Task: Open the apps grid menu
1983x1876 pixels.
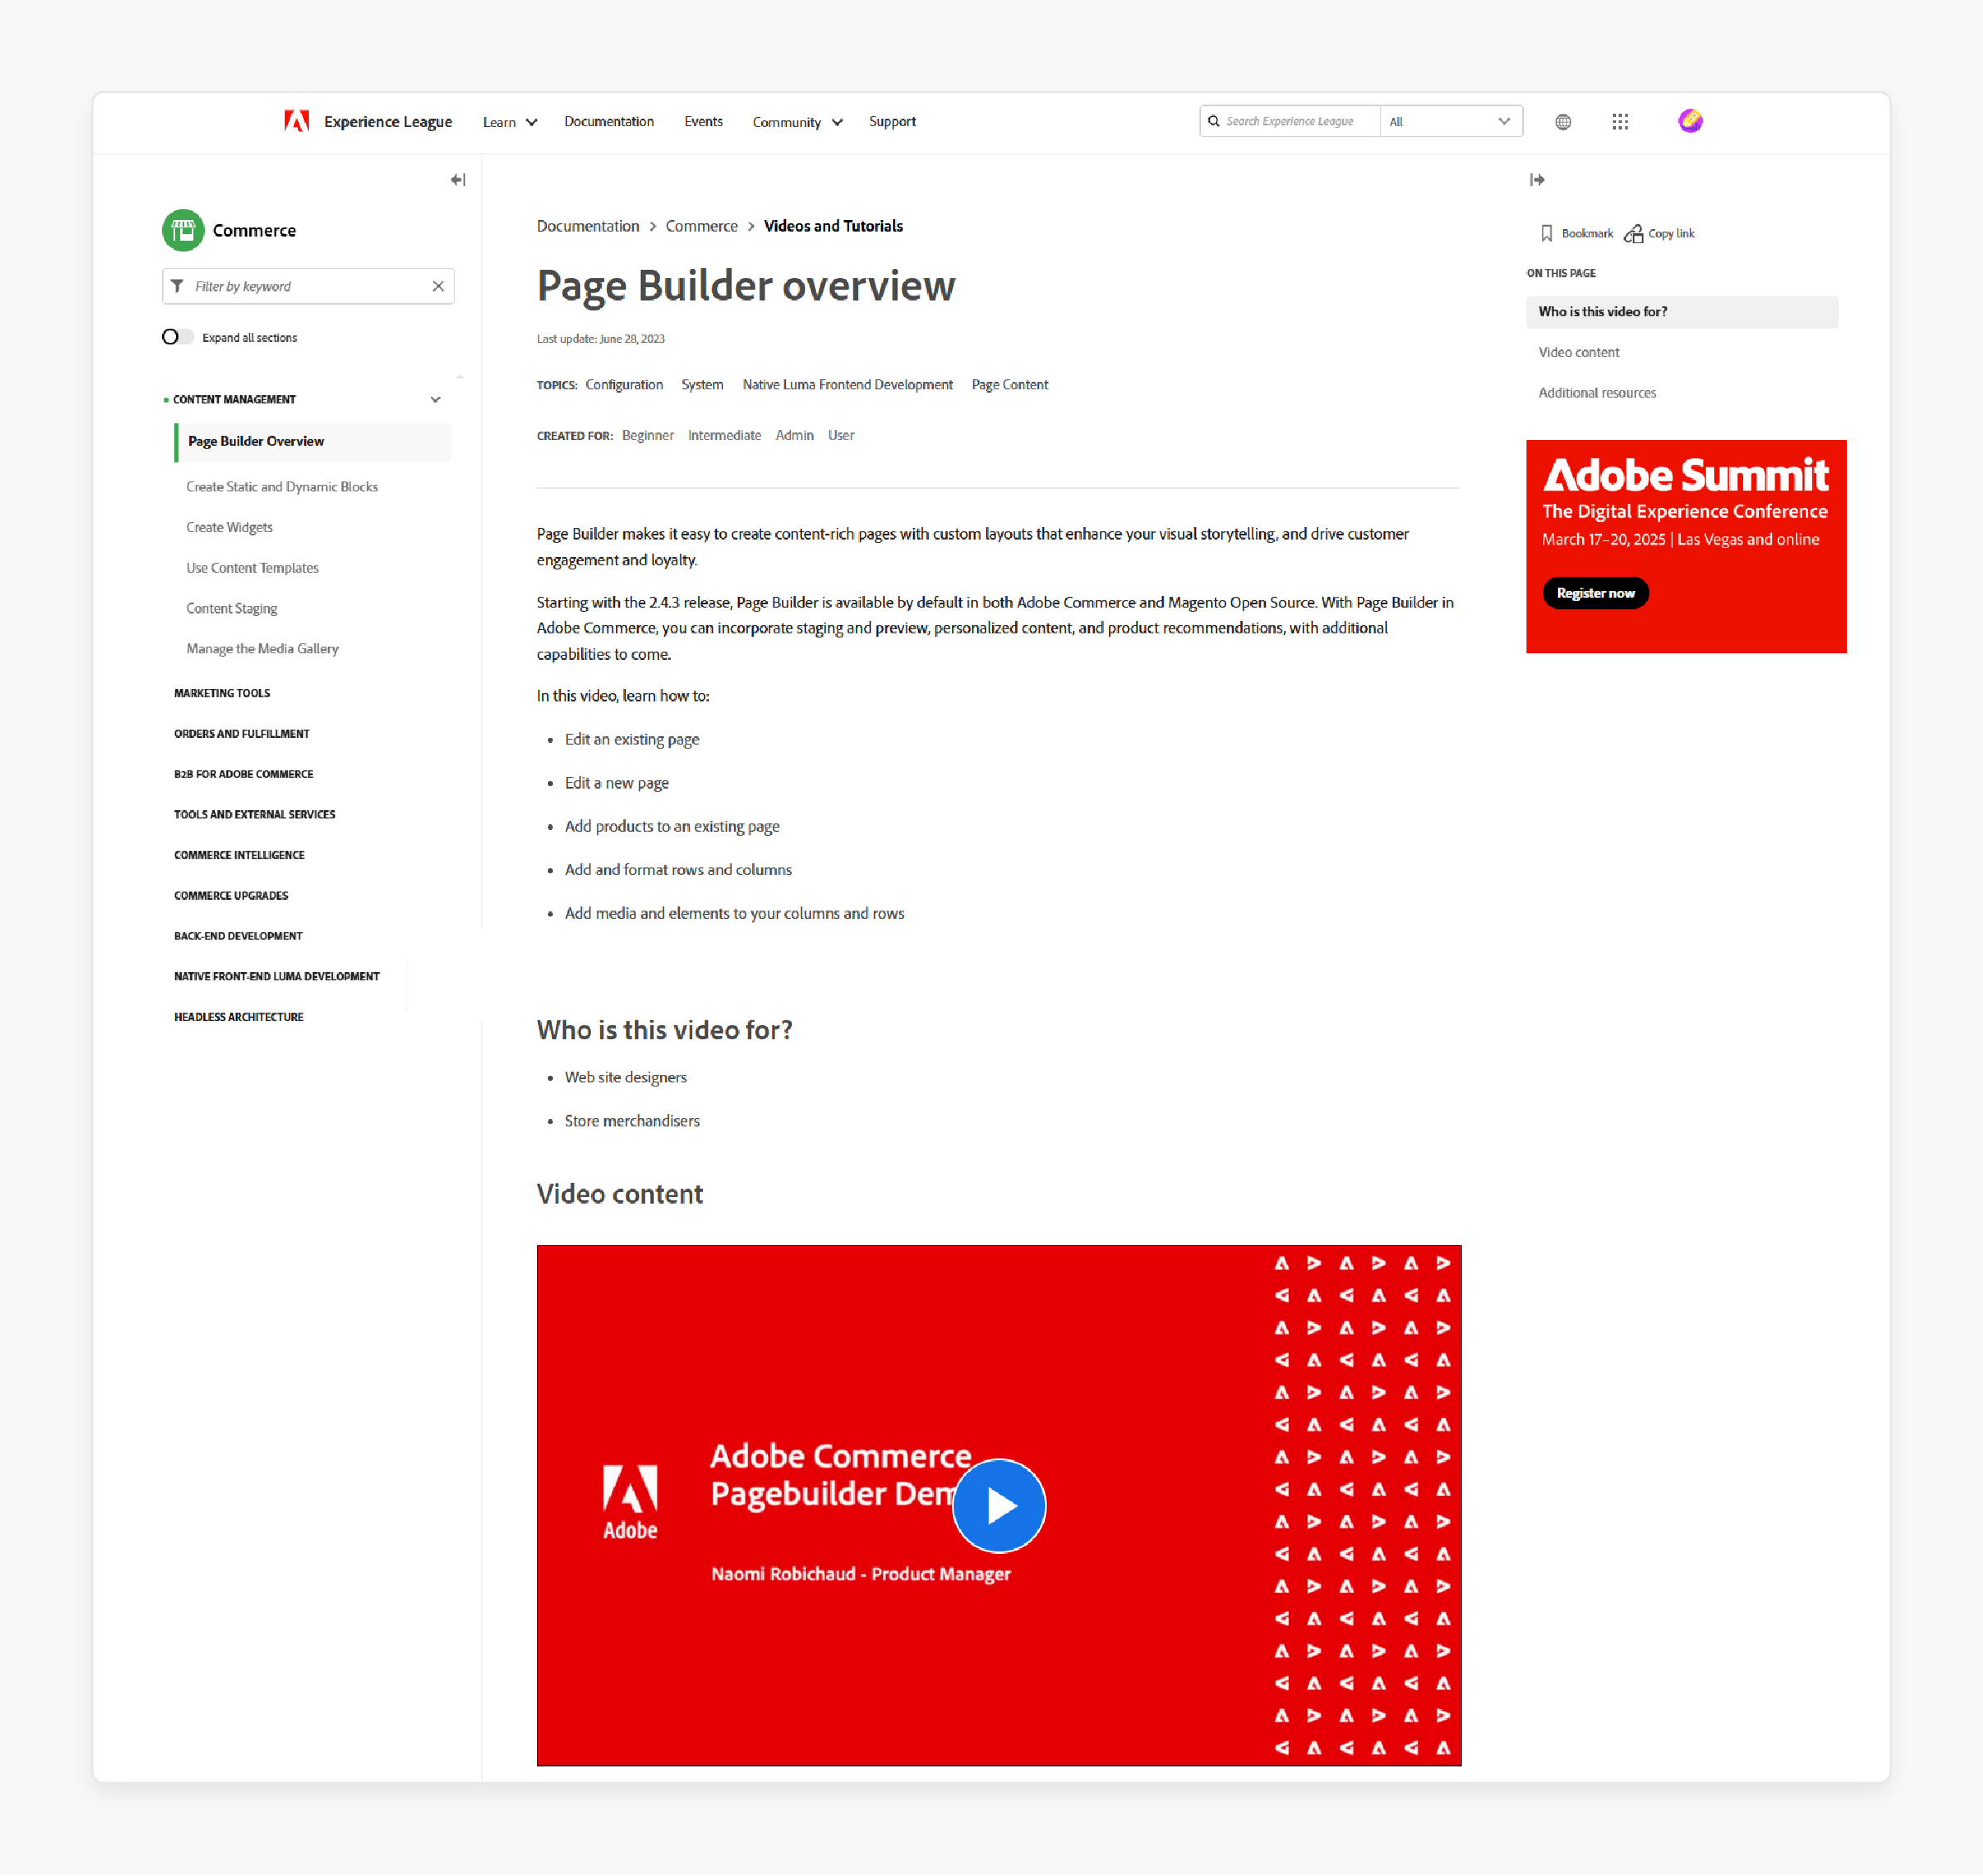Action: [x=1620, y=121]
